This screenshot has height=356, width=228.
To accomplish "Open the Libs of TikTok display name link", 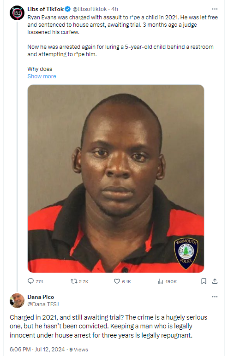I will [x=46, y=9].
